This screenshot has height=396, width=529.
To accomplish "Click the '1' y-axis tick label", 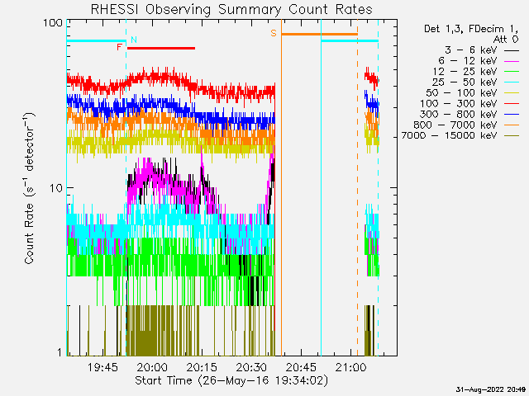I will pos(60,352).
